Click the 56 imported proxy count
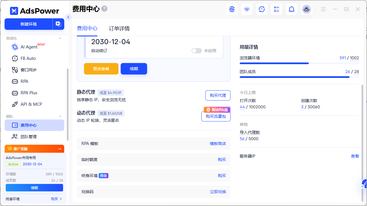 pos(242,139)
